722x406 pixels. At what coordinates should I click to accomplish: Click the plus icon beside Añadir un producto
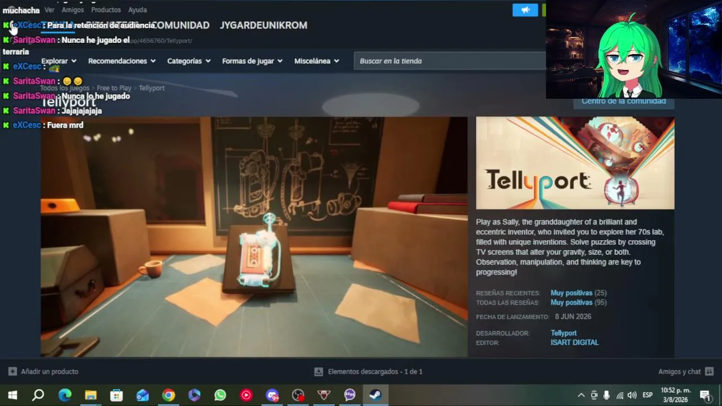pyautogui.click(x=12, y=372)
